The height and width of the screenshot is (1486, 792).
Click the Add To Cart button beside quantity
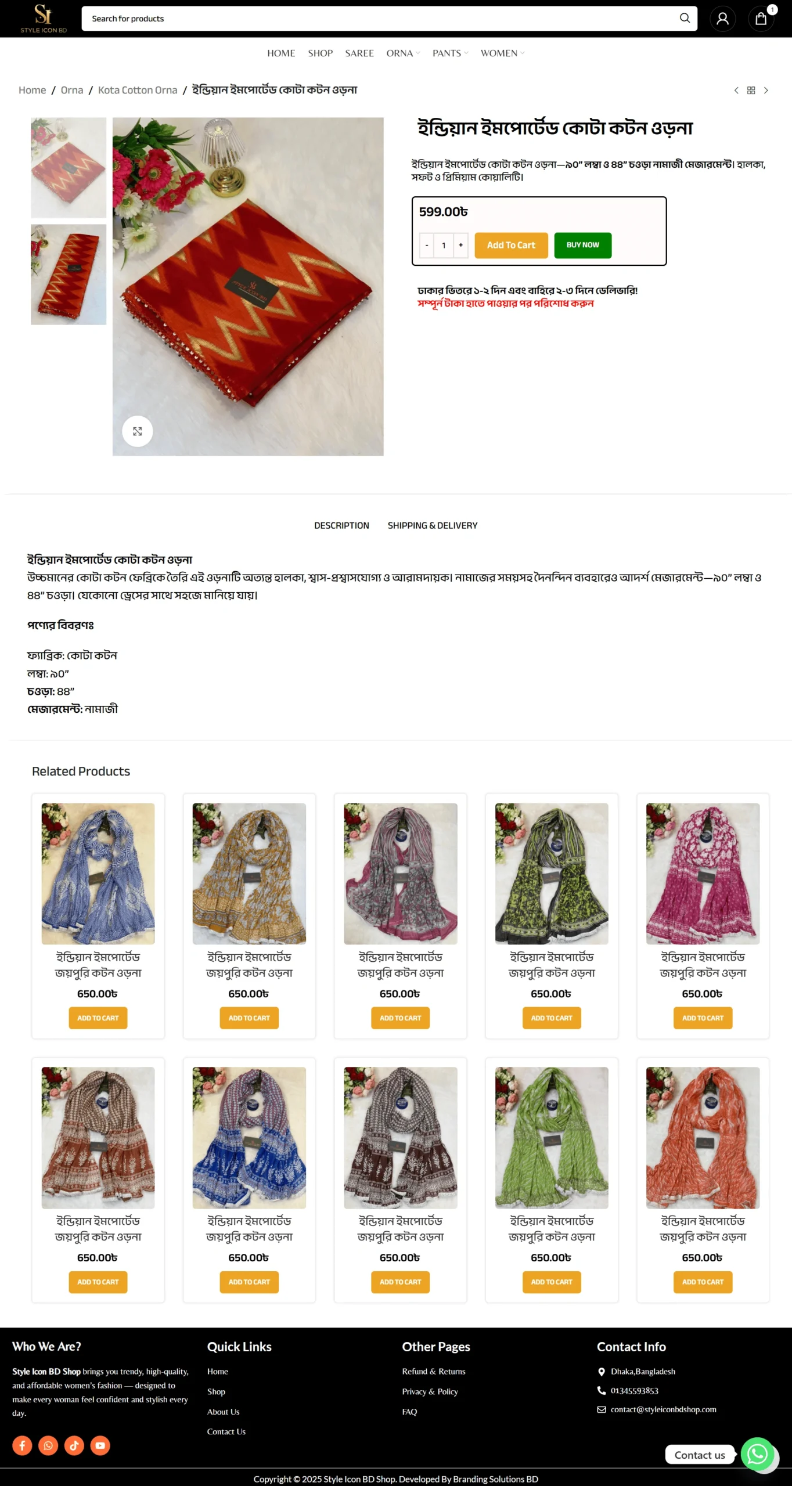point(511,245)
